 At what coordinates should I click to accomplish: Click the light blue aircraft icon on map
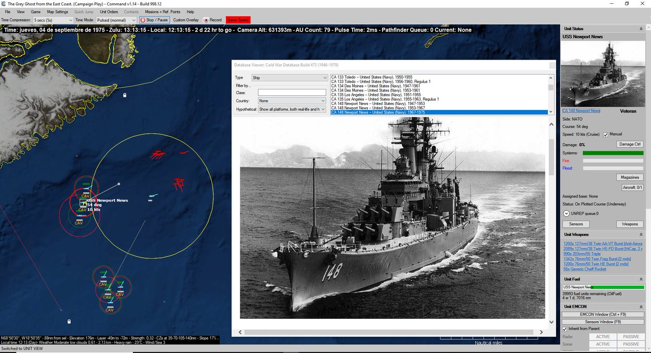[152, 195]
